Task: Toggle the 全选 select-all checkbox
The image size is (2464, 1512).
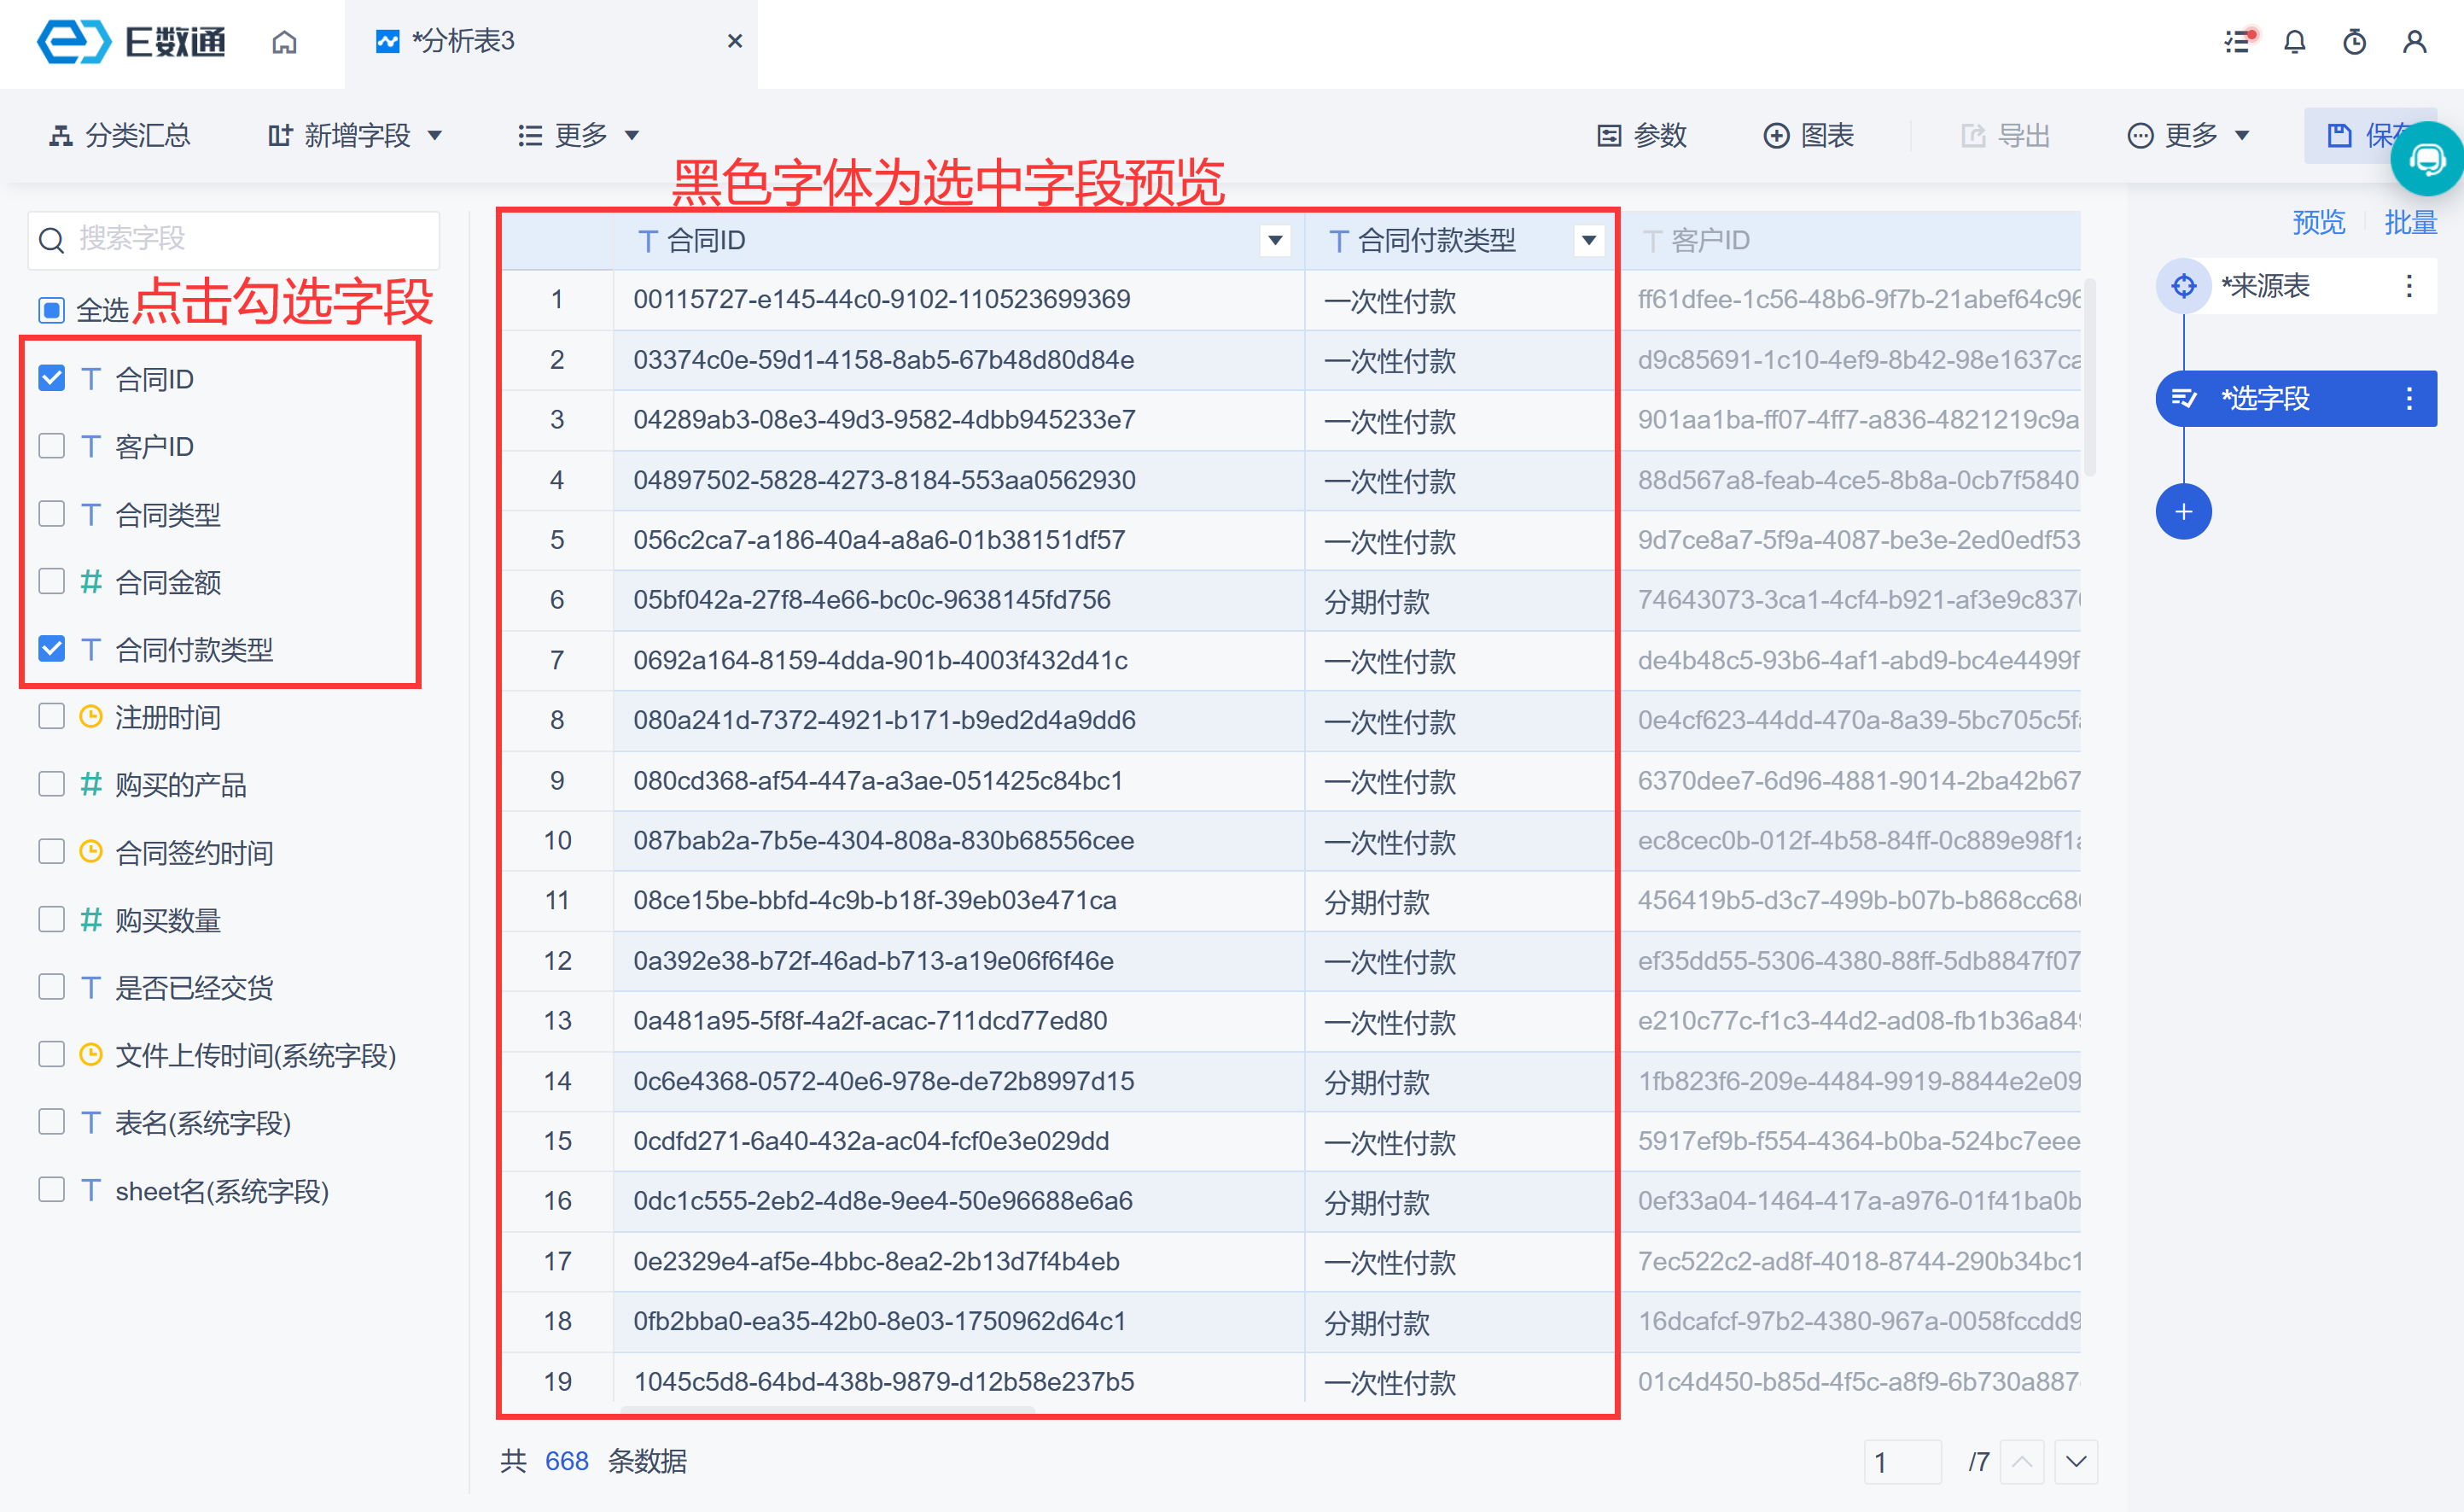Action: (51, 310)
